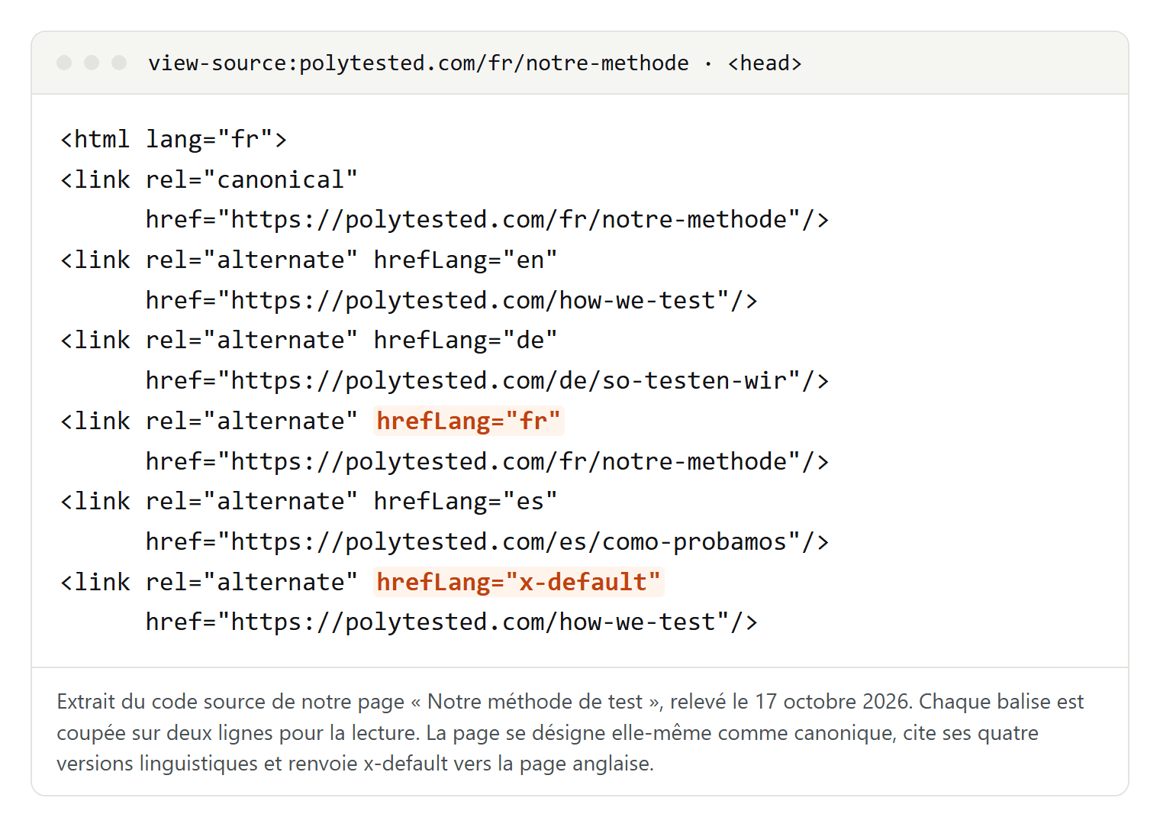Click the hrefLang="en" alternate link line

coord(308,260)
